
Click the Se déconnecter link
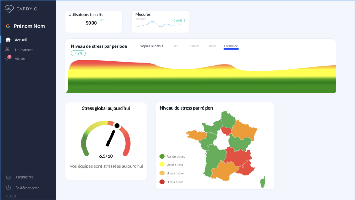27,188
